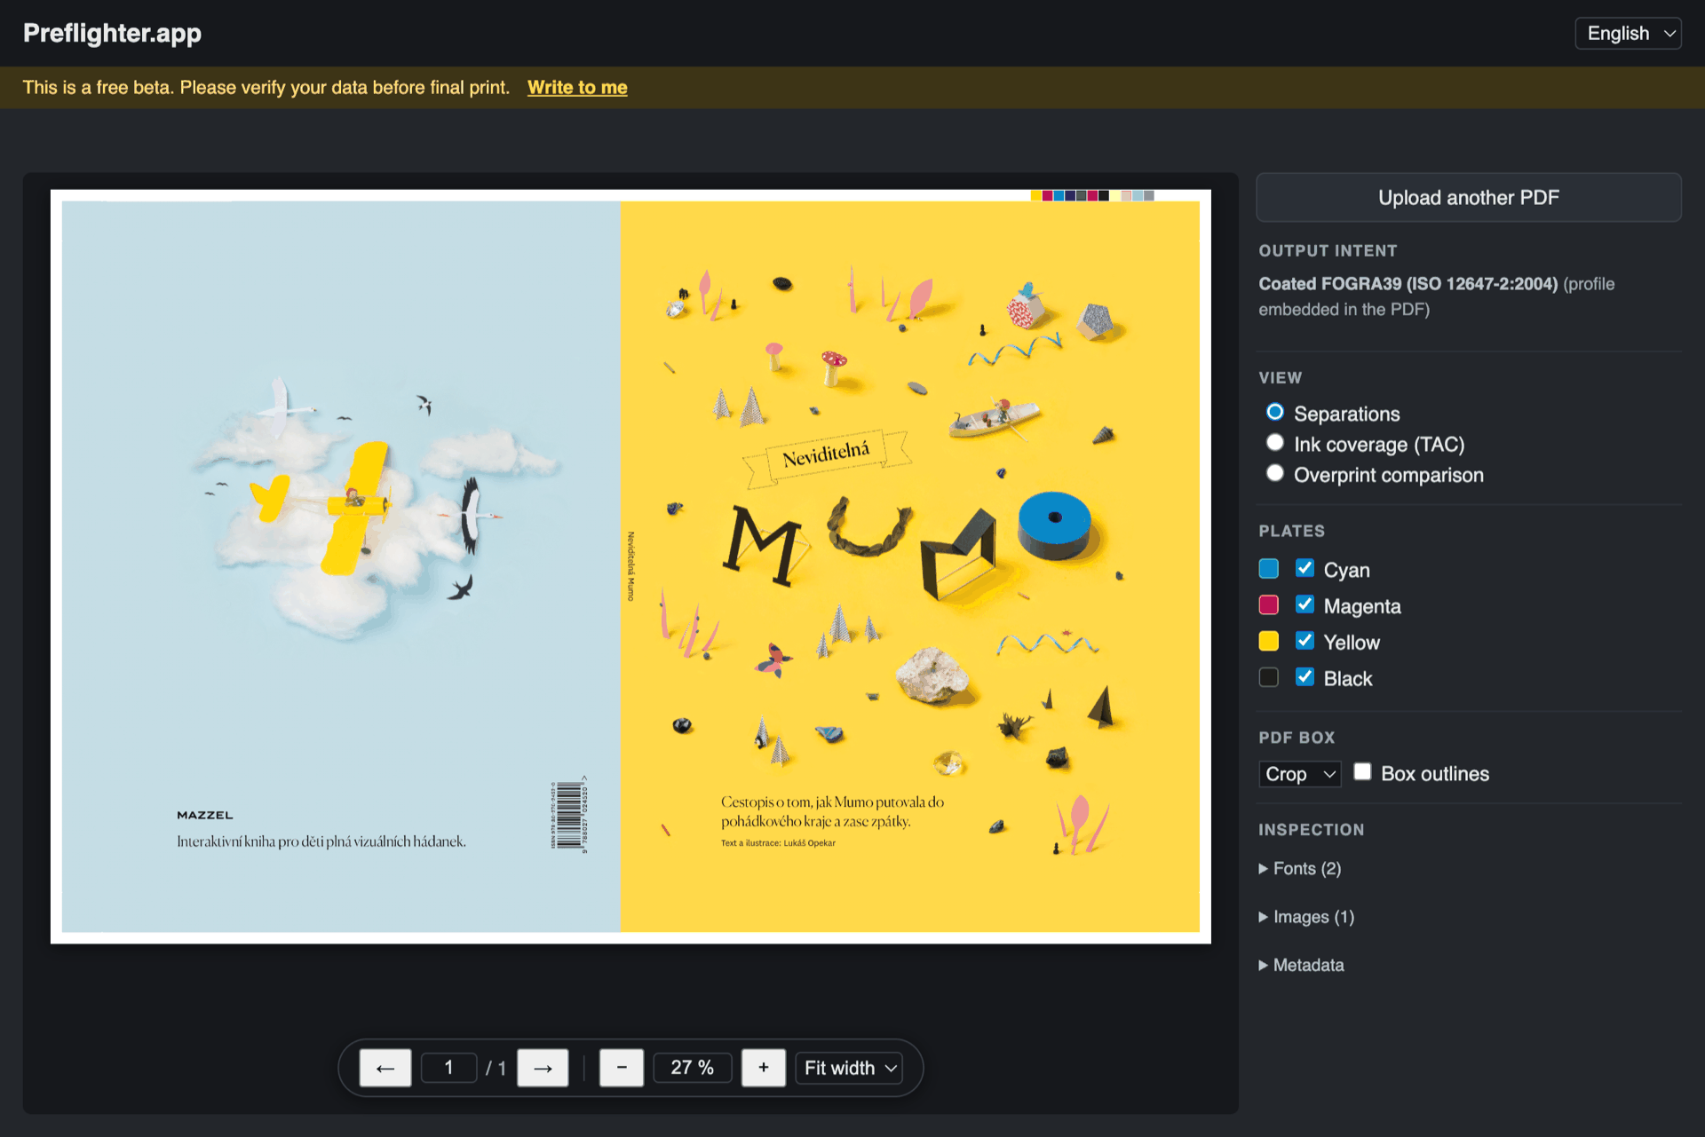Go to the next page arrow
This screenshot has width=1705, height=1137.
click(x=543, y=1068)
